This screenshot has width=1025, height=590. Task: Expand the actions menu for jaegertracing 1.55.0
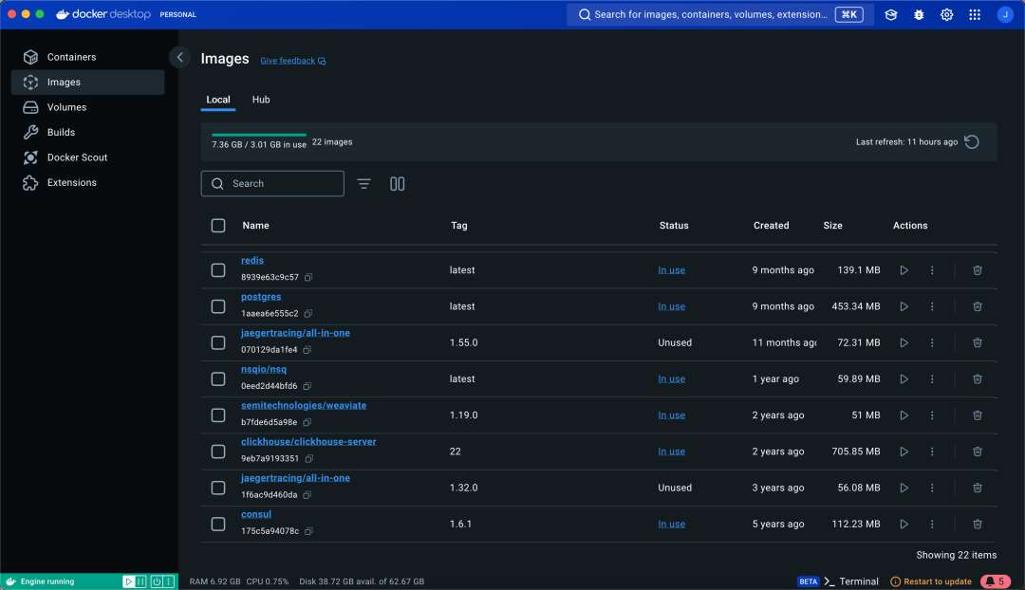[x=932, y=342]
